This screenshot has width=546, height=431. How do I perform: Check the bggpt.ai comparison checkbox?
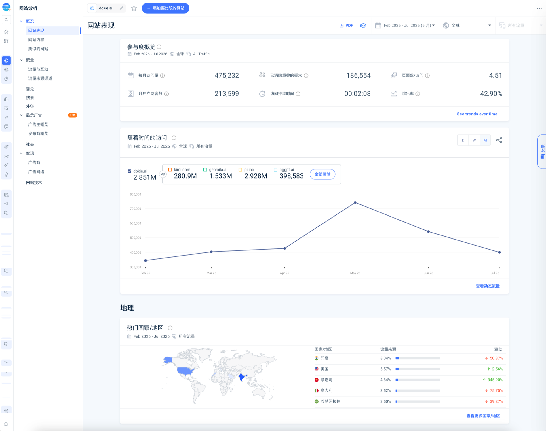(275, 170)
